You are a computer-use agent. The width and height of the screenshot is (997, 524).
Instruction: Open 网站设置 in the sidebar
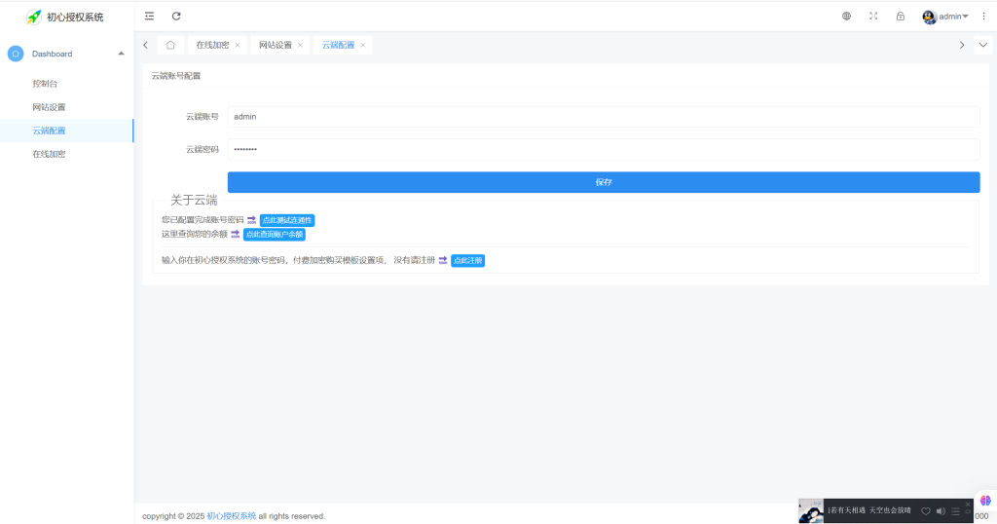[49, 107]
